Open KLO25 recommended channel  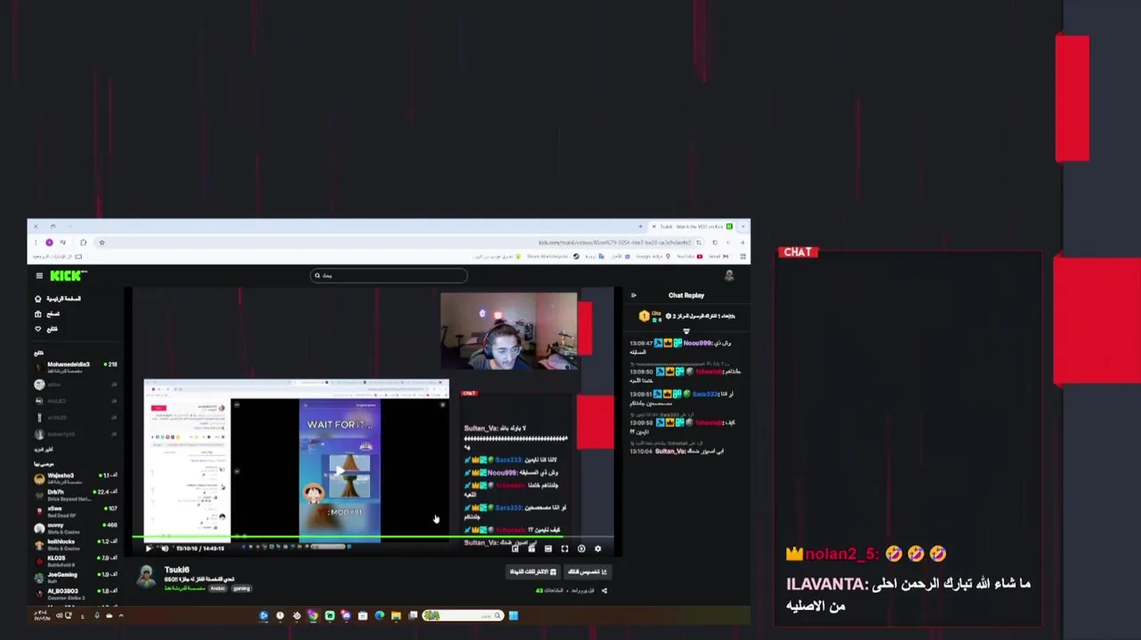76,561
